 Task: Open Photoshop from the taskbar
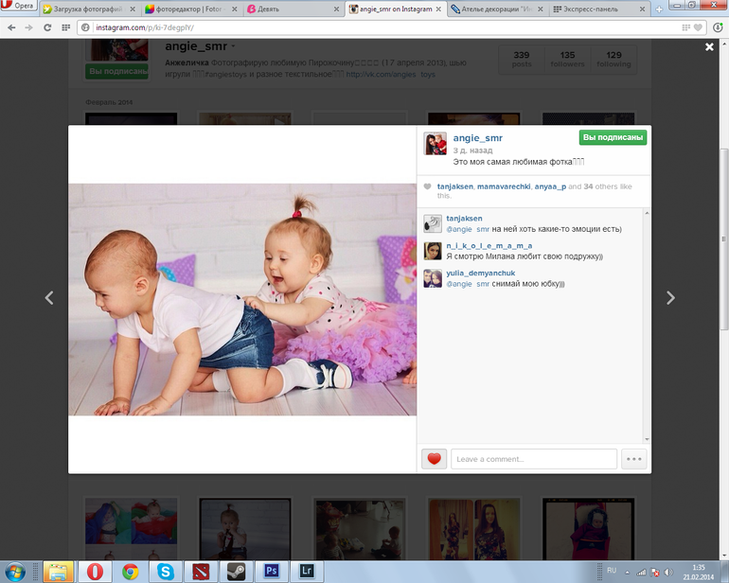point(271,571)
